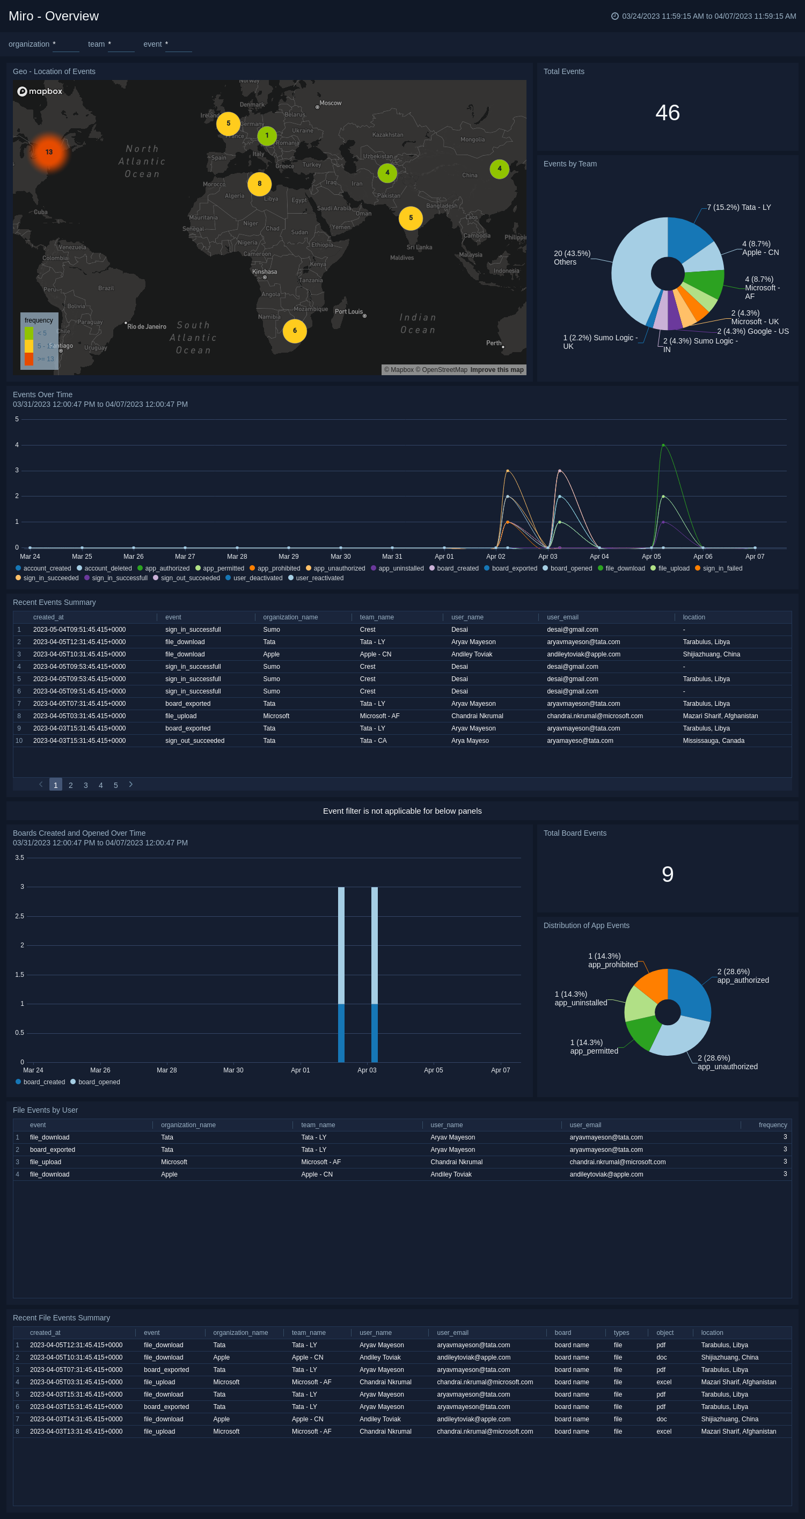Toggle user_deactivated series in legend

254,578
